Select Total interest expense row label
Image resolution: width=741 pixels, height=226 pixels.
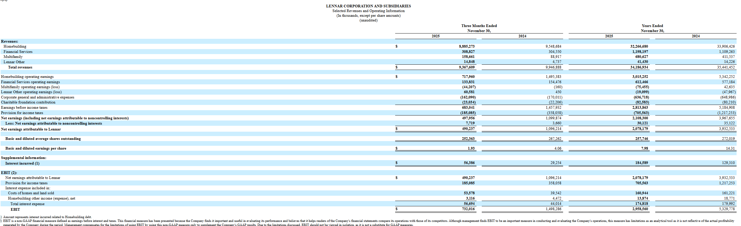(27, 204)
